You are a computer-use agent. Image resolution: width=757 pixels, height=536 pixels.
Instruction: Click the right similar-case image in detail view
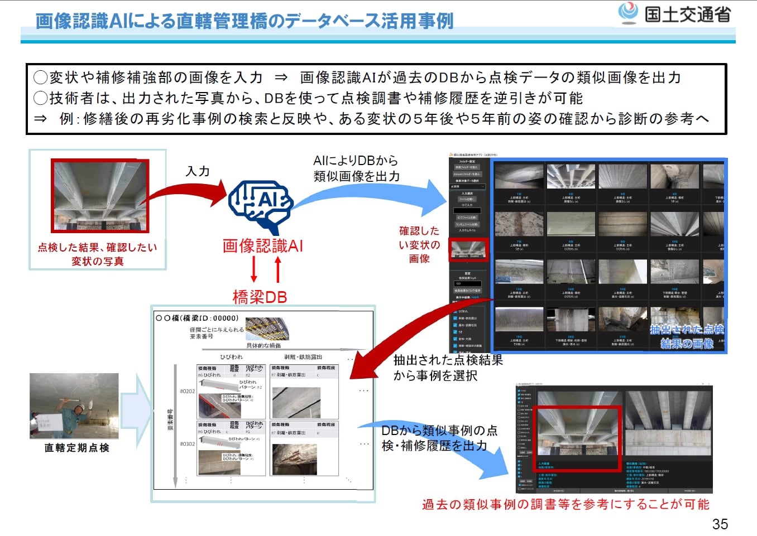pyautogui.click(x=668, y=424)
